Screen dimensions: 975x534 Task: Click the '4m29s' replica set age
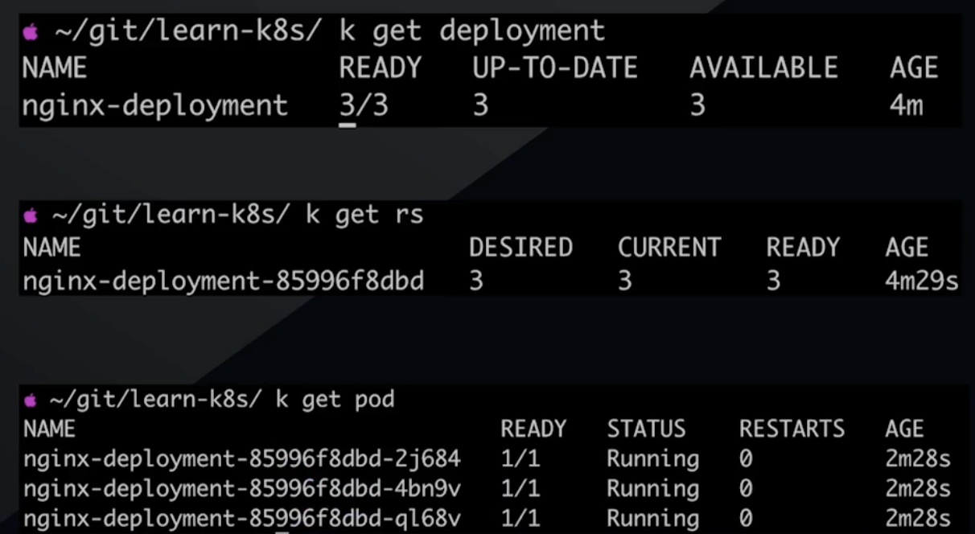(920, 281)
